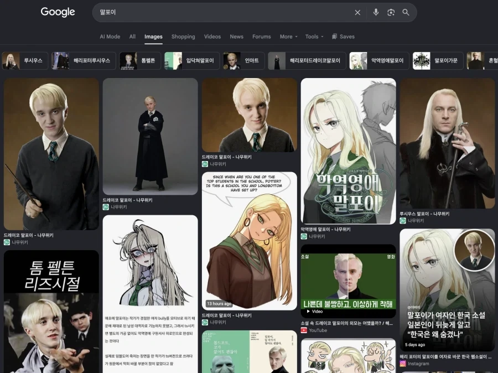Open the News tab

point(237,37)
